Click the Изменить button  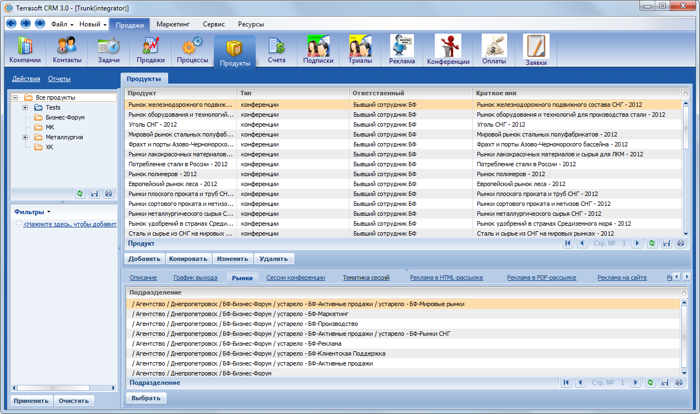(x=232, y=259)
